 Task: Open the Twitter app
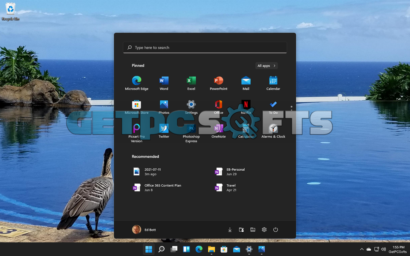164,131
